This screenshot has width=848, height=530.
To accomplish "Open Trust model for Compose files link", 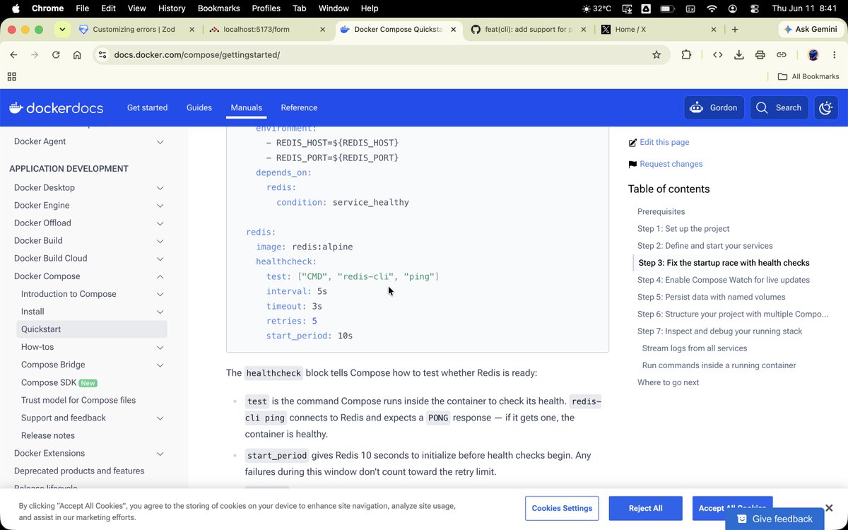I will coord(78,400).
